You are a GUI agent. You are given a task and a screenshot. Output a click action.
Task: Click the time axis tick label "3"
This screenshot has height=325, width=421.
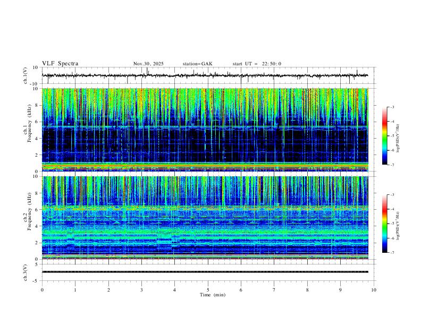coord(141,290)
